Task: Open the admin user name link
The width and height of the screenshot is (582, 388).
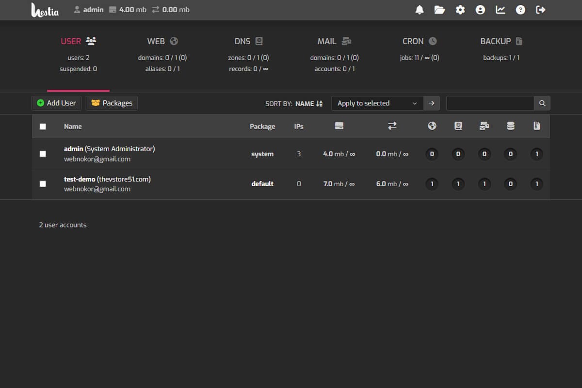Action: click(x=109, y=149)
